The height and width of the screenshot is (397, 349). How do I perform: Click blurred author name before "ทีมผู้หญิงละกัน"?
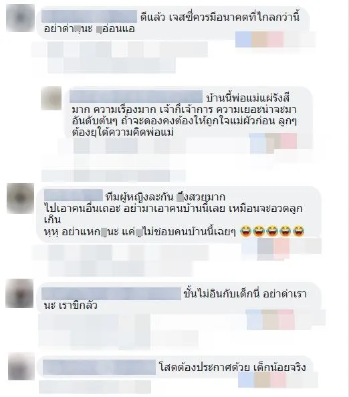[74, 195]
